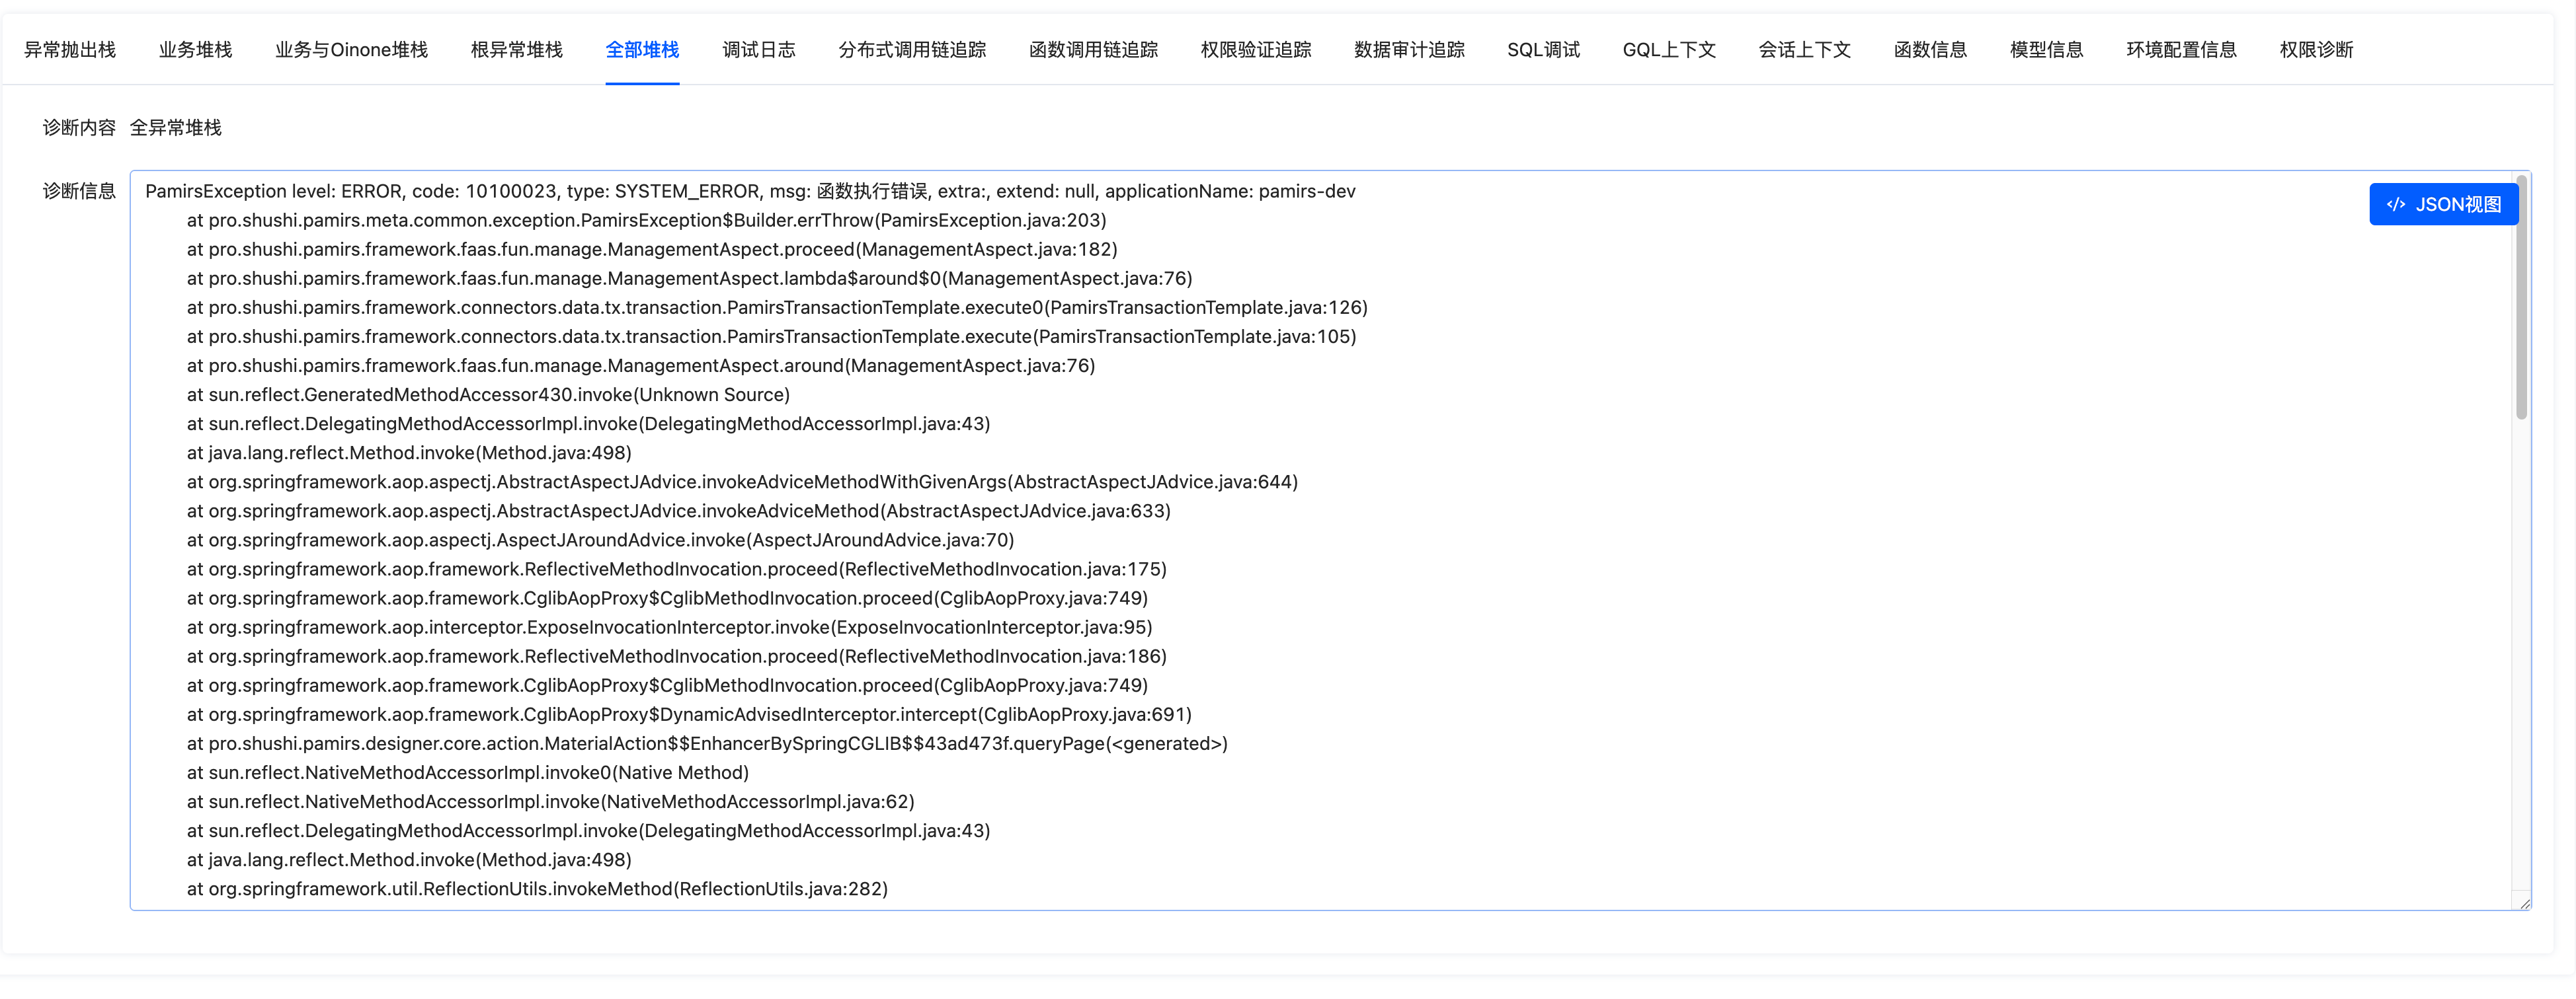
Task: Select the active 全部堆栈 tab
Action: pos(642,50)
